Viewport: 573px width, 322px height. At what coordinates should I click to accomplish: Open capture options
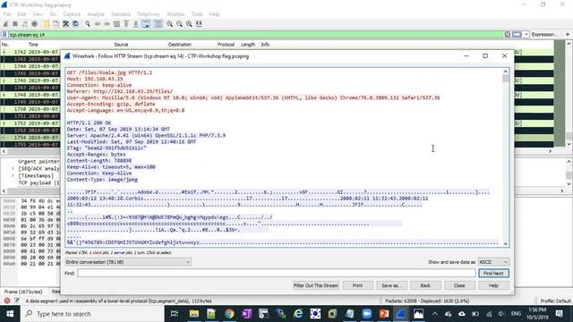[34, 24]
